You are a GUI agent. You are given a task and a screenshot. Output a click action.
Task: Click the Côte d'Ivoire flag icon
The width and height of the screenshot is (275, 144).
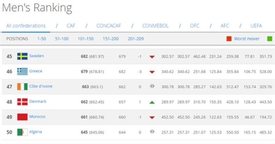coord(22,87)
